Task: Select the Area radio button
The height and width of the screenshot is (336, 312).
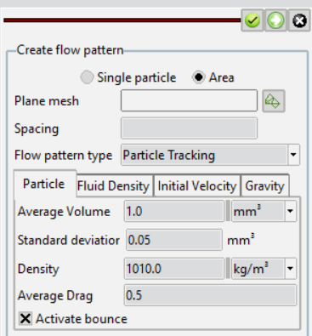Action: click(x=199, y=77)
